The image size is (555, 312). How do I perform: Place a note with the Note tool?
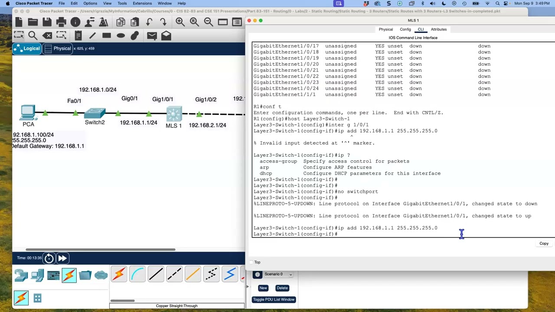(78, 36)
